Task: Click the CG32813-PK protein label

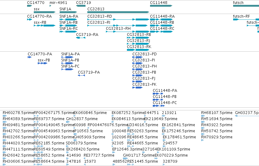Action: coord(145,85)
